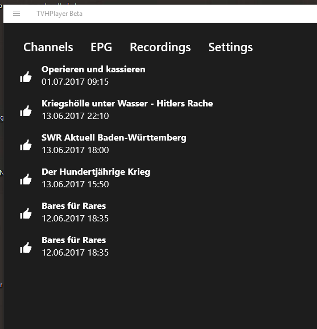Click thumbs-up icon beside Der Hundertjährige Krieg

coord(26,179)
